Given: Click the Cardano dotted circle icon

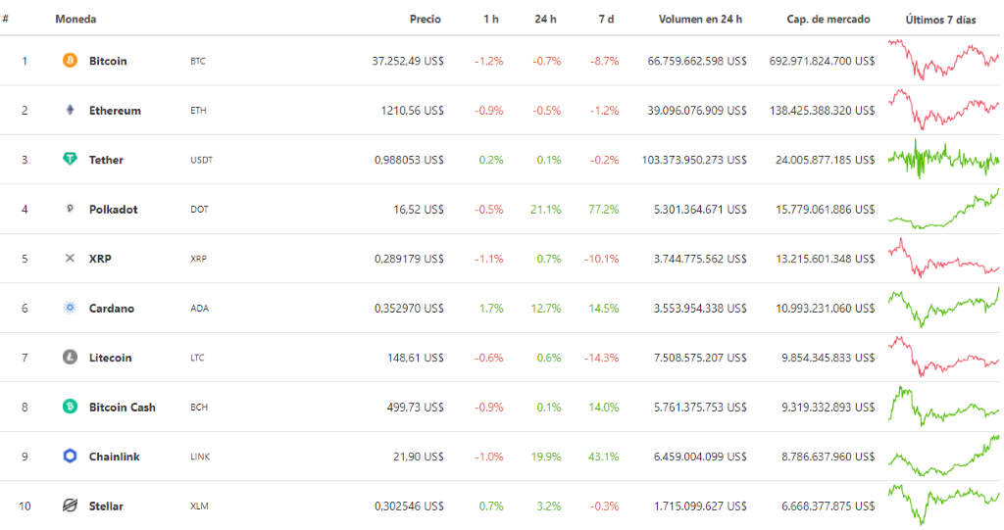Looking at the screenshot, I should (x=70, y=308).
